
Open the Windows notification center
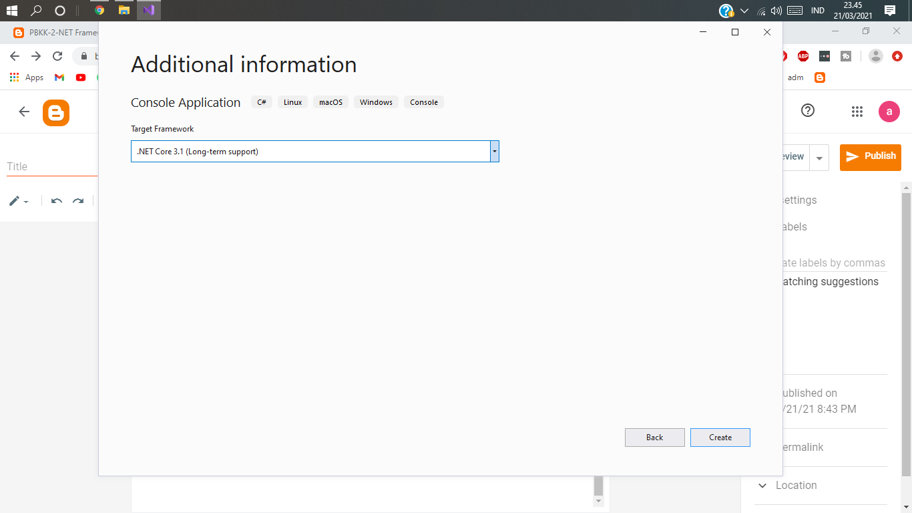[x=889, y=10]
